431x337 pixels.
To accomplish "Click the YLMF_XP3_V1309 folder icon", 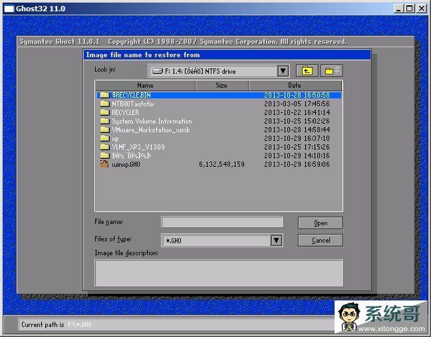I will (x=104, y=147).
